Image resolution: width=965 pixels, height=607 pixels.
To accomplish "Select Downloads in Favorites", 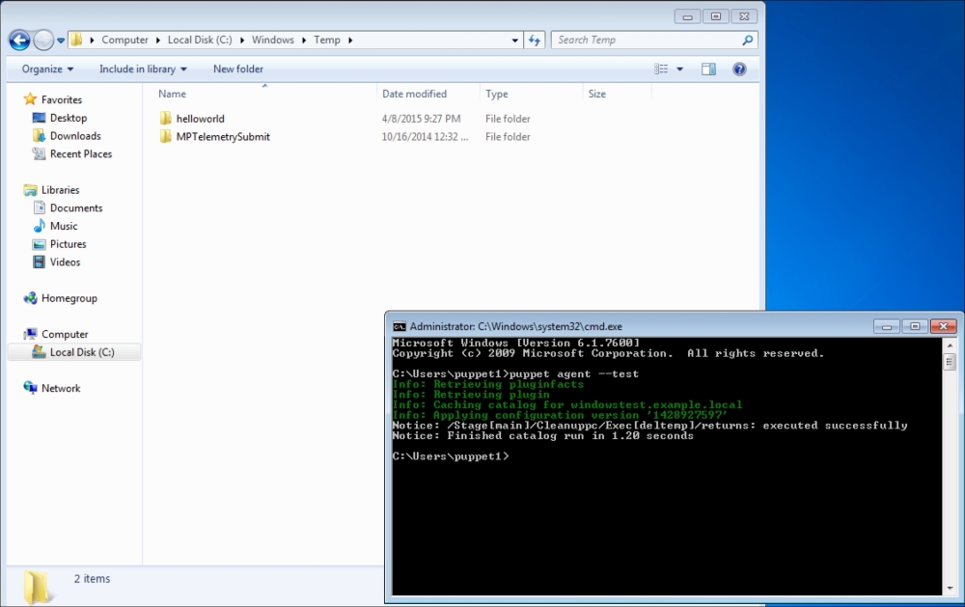I will (75, 136).
